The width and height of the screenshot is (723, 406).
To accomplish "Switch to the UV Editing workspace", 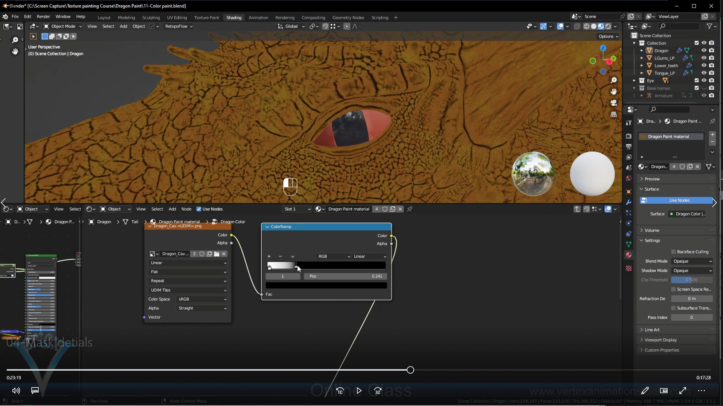I will pyautogui.click(x=177, y=18).
